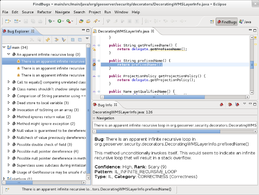
Task: Click the editor horizontal scrollbar thumb
Action: pos(154,97)
